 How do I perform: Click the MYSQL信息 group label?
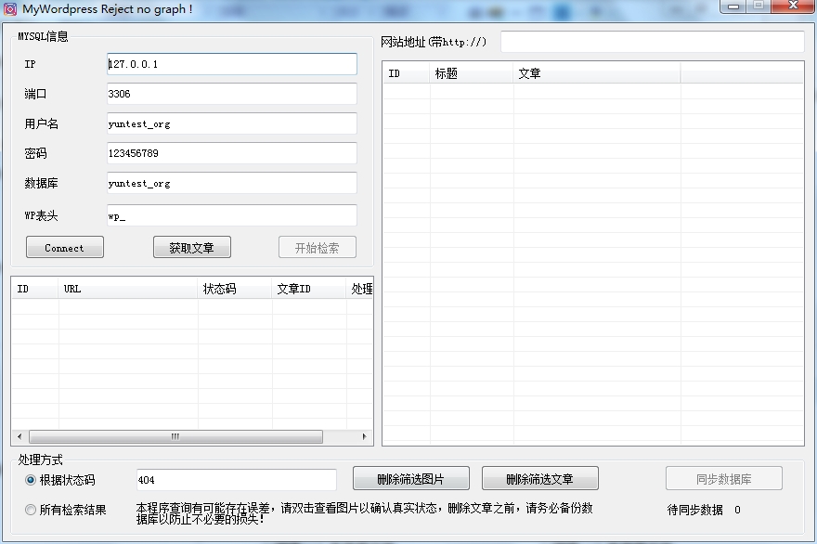click(x=43, y=36)
